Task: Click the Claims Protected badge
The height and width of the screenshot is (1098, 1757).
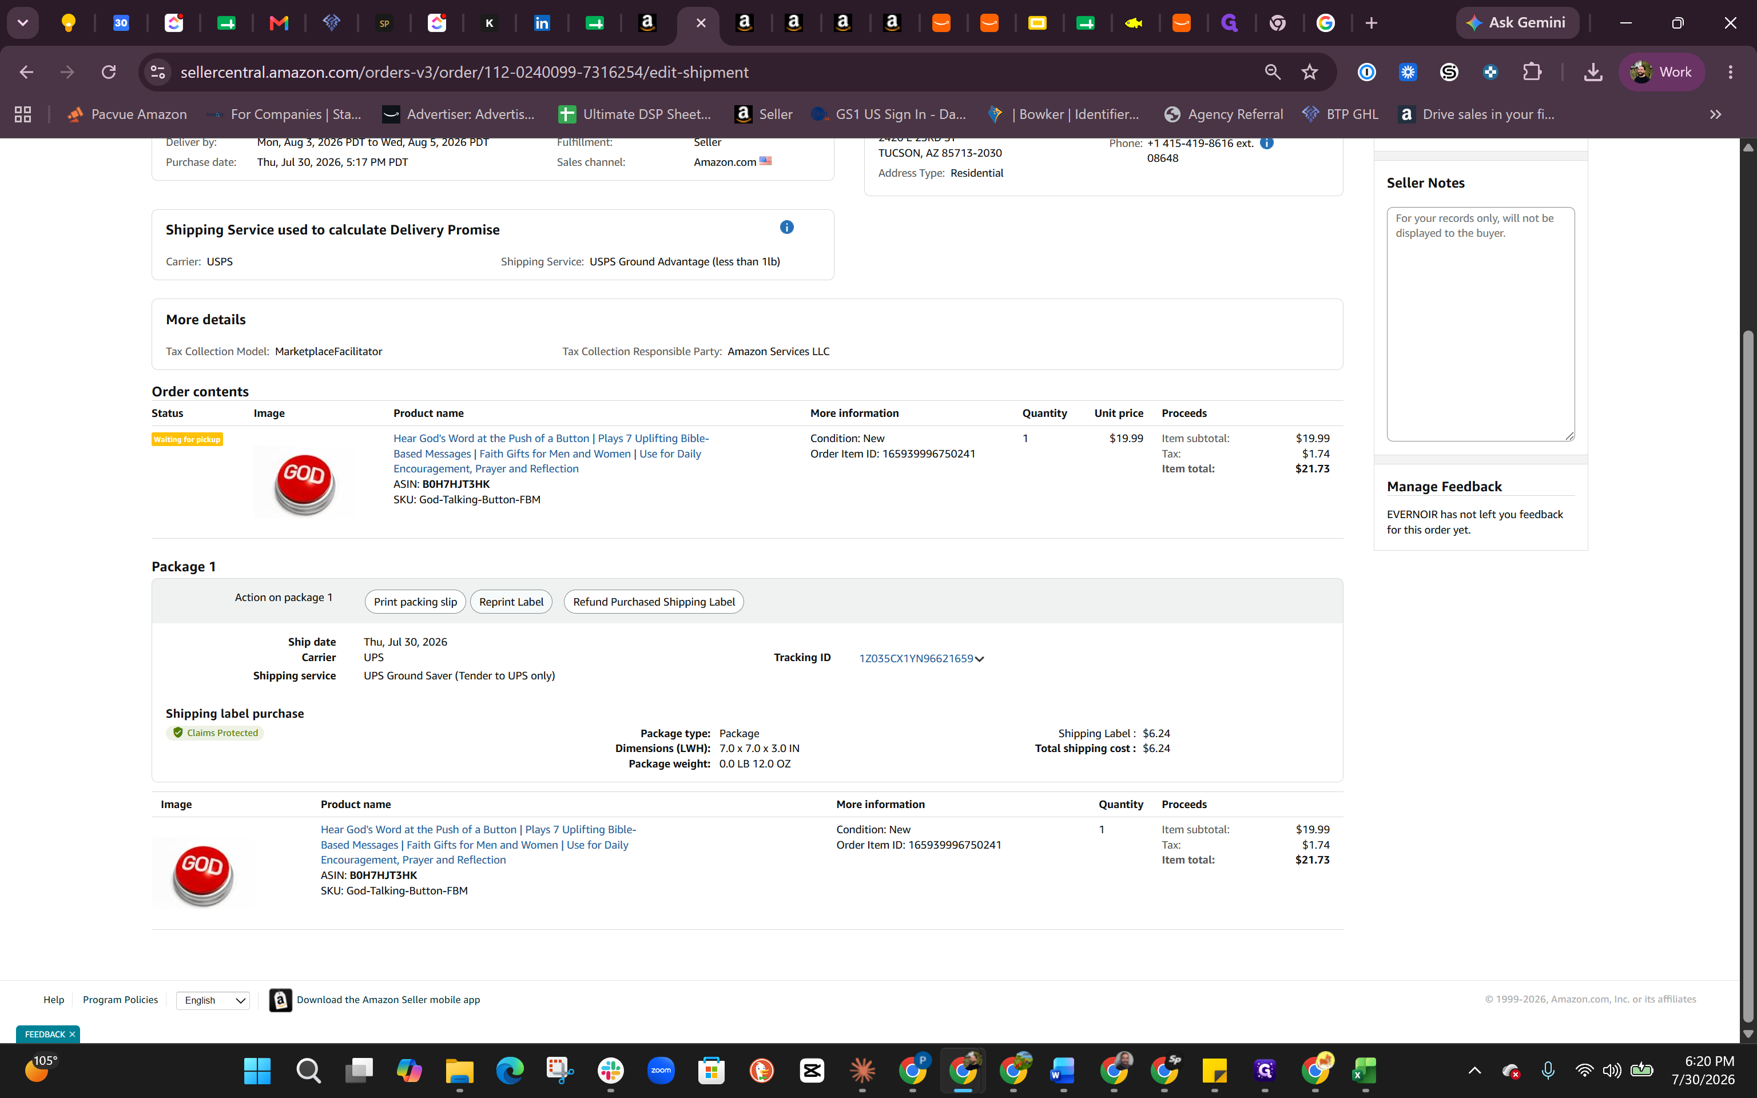Action: [x=215, y=733]
